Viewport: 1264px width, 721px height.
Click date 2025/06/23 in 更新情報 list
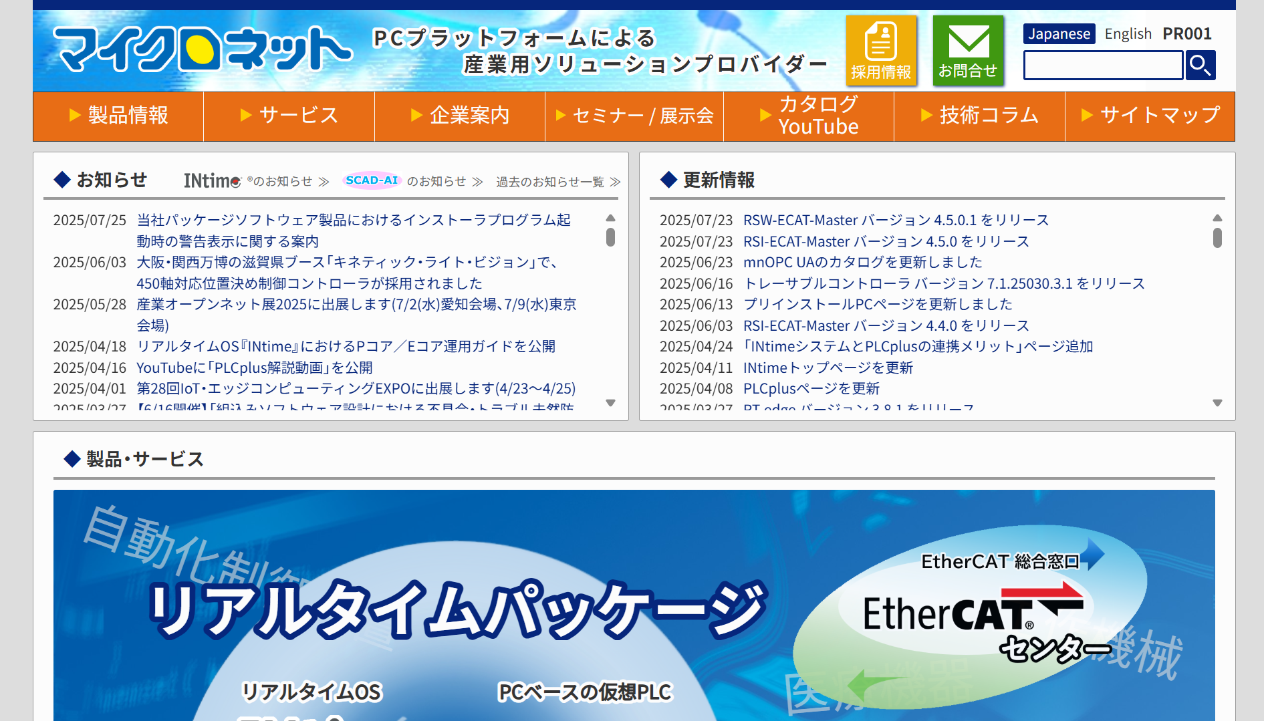coord(696,262)
